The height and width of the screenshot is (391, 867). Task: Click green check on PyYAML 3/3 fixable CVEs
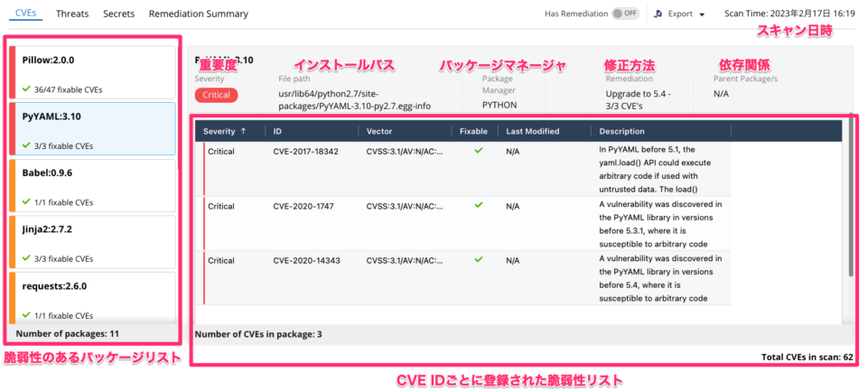pyautogui.click(x=26, y=145)
